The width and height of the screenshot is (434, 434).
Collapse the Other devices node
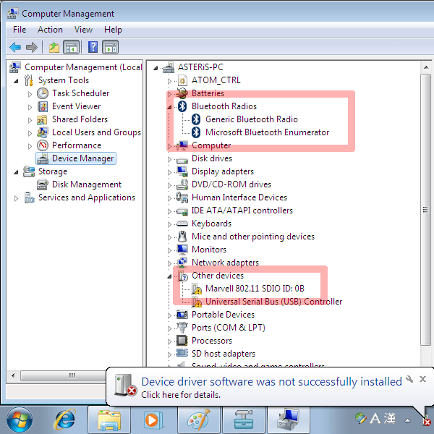tap(171, 276)
